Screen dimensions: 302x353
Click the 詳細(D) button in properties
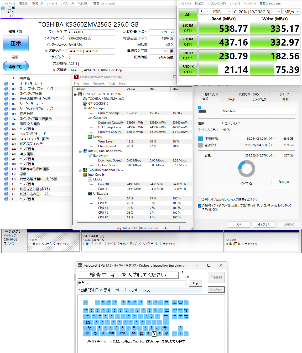pyautogui.click(x=284, y=182)
